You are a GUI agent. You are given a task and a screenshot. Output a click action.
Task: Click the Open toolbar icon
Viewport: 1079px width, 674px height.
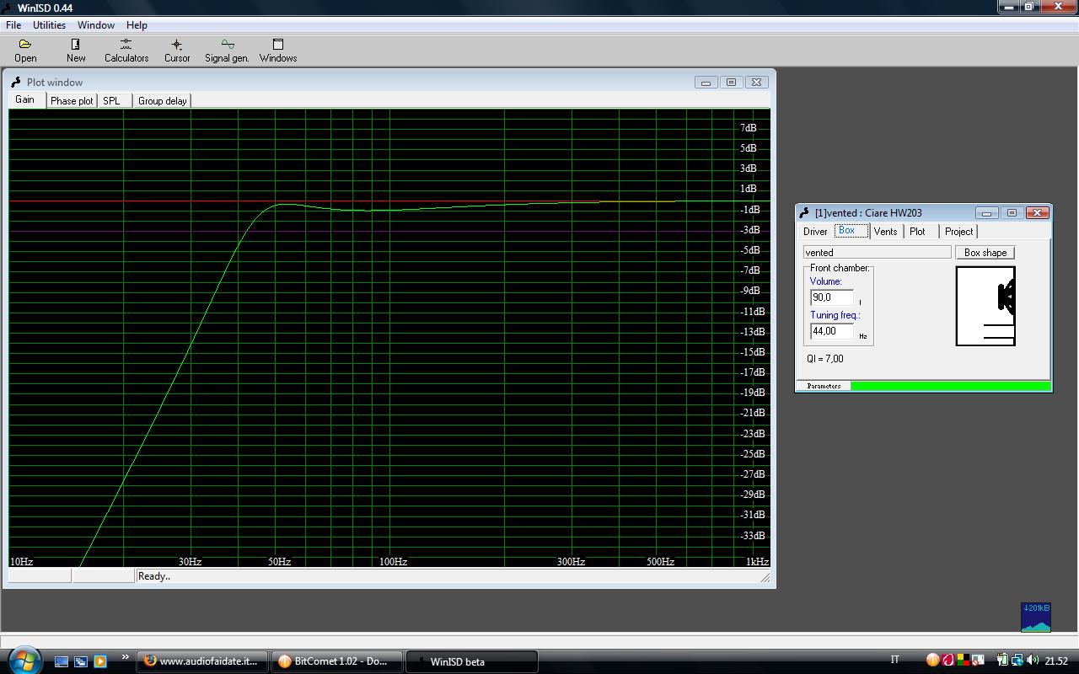click(x=25, y=50)
